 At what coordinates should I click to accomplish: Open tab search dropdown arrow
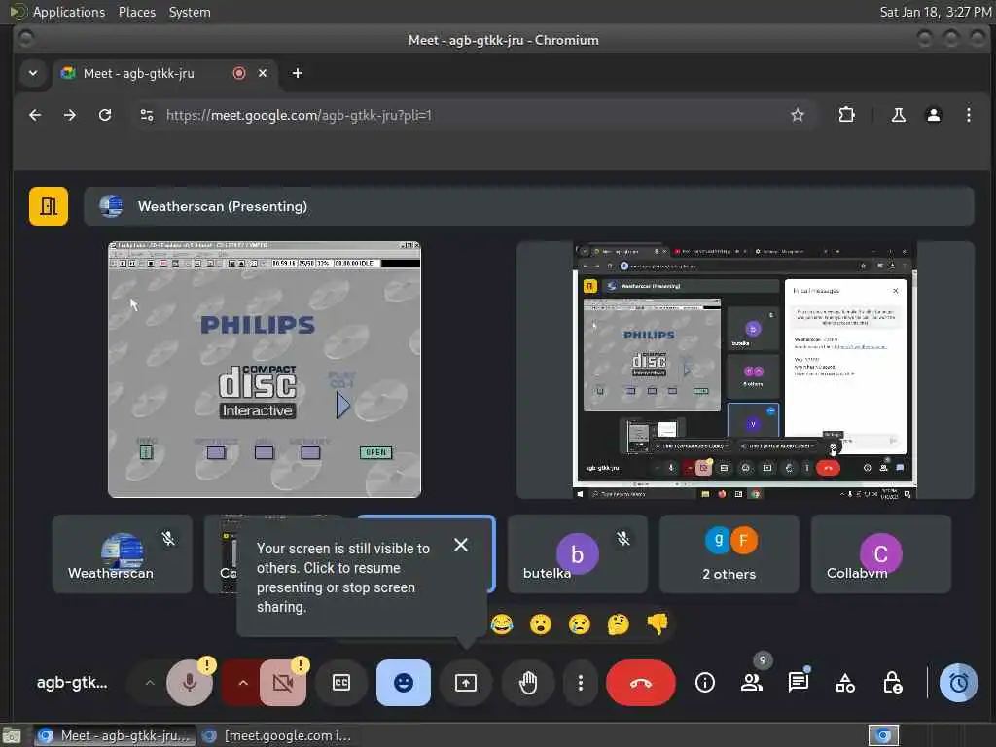[x=33, y=73]
